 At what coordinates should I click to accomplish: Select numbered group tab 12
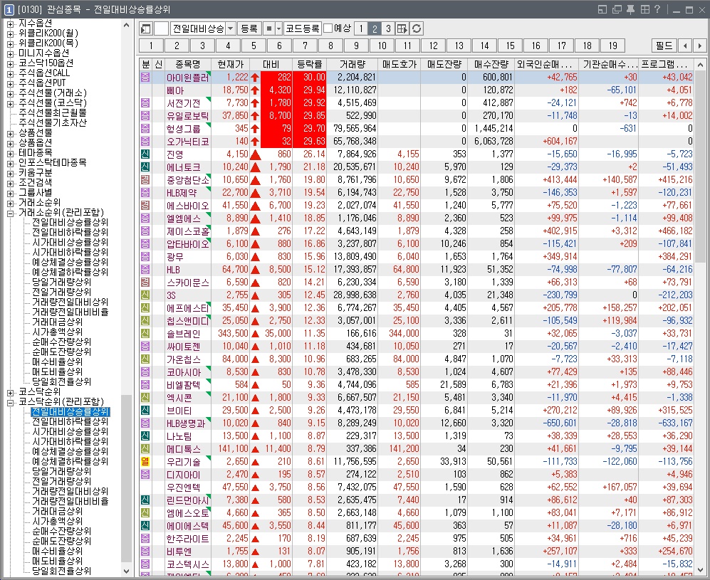tap(434, 46)
